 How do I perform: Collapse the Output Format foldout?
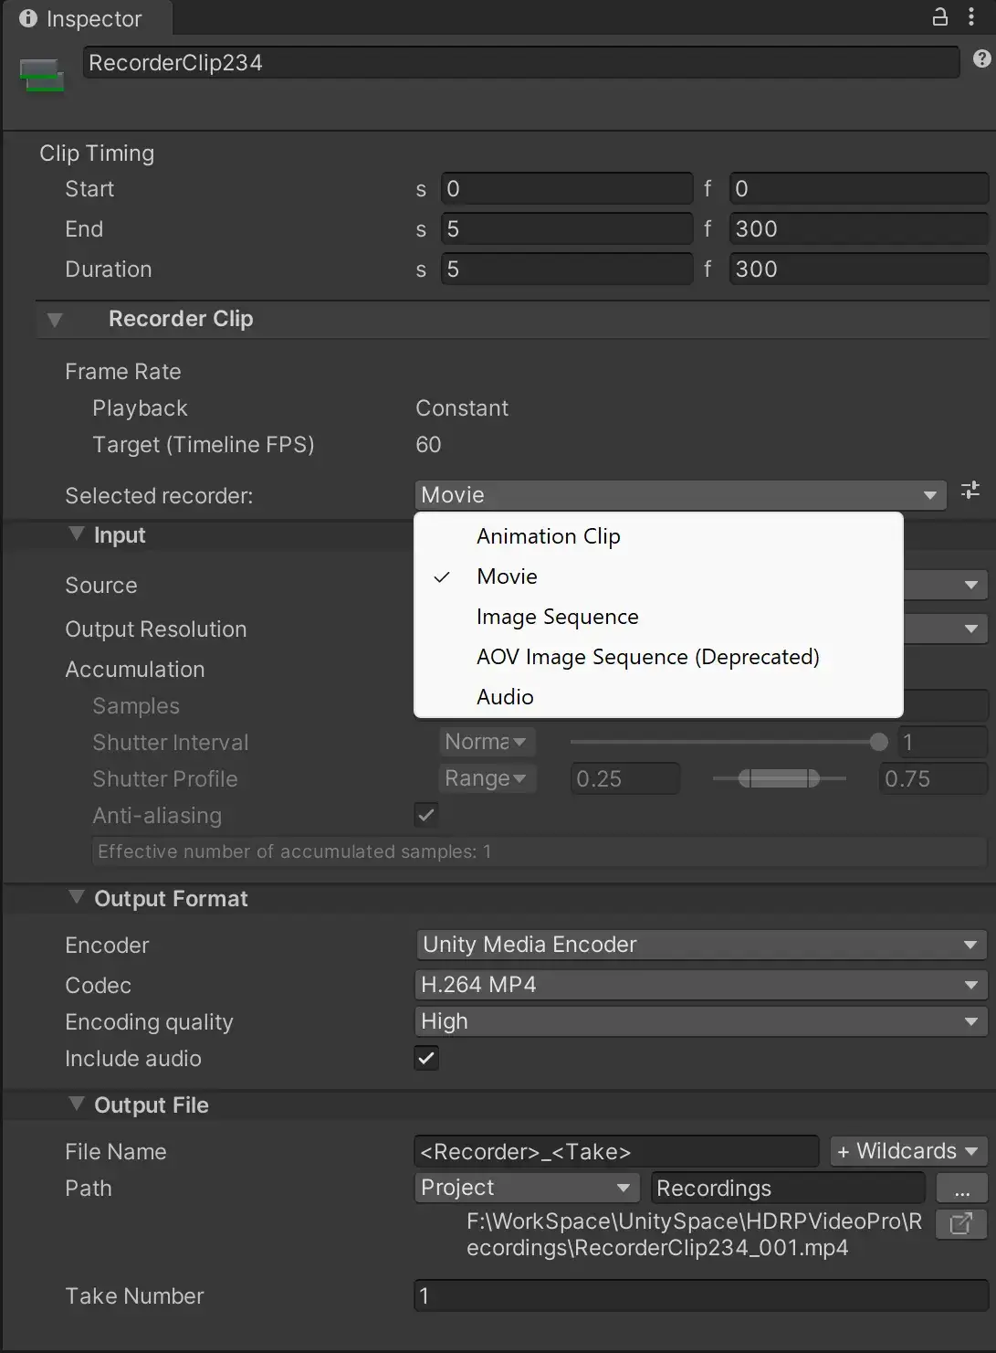coord(77,898)
